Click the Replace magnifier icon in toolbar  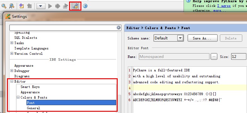(x=12, y=6)
